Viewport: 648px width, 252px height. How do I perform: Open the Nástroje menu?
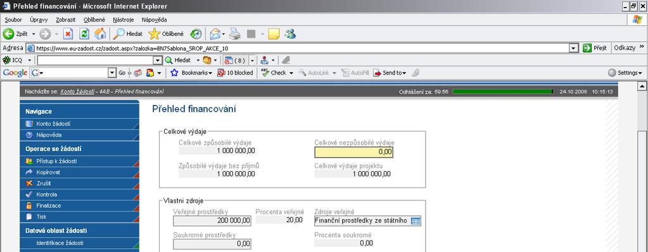(123, 20)
